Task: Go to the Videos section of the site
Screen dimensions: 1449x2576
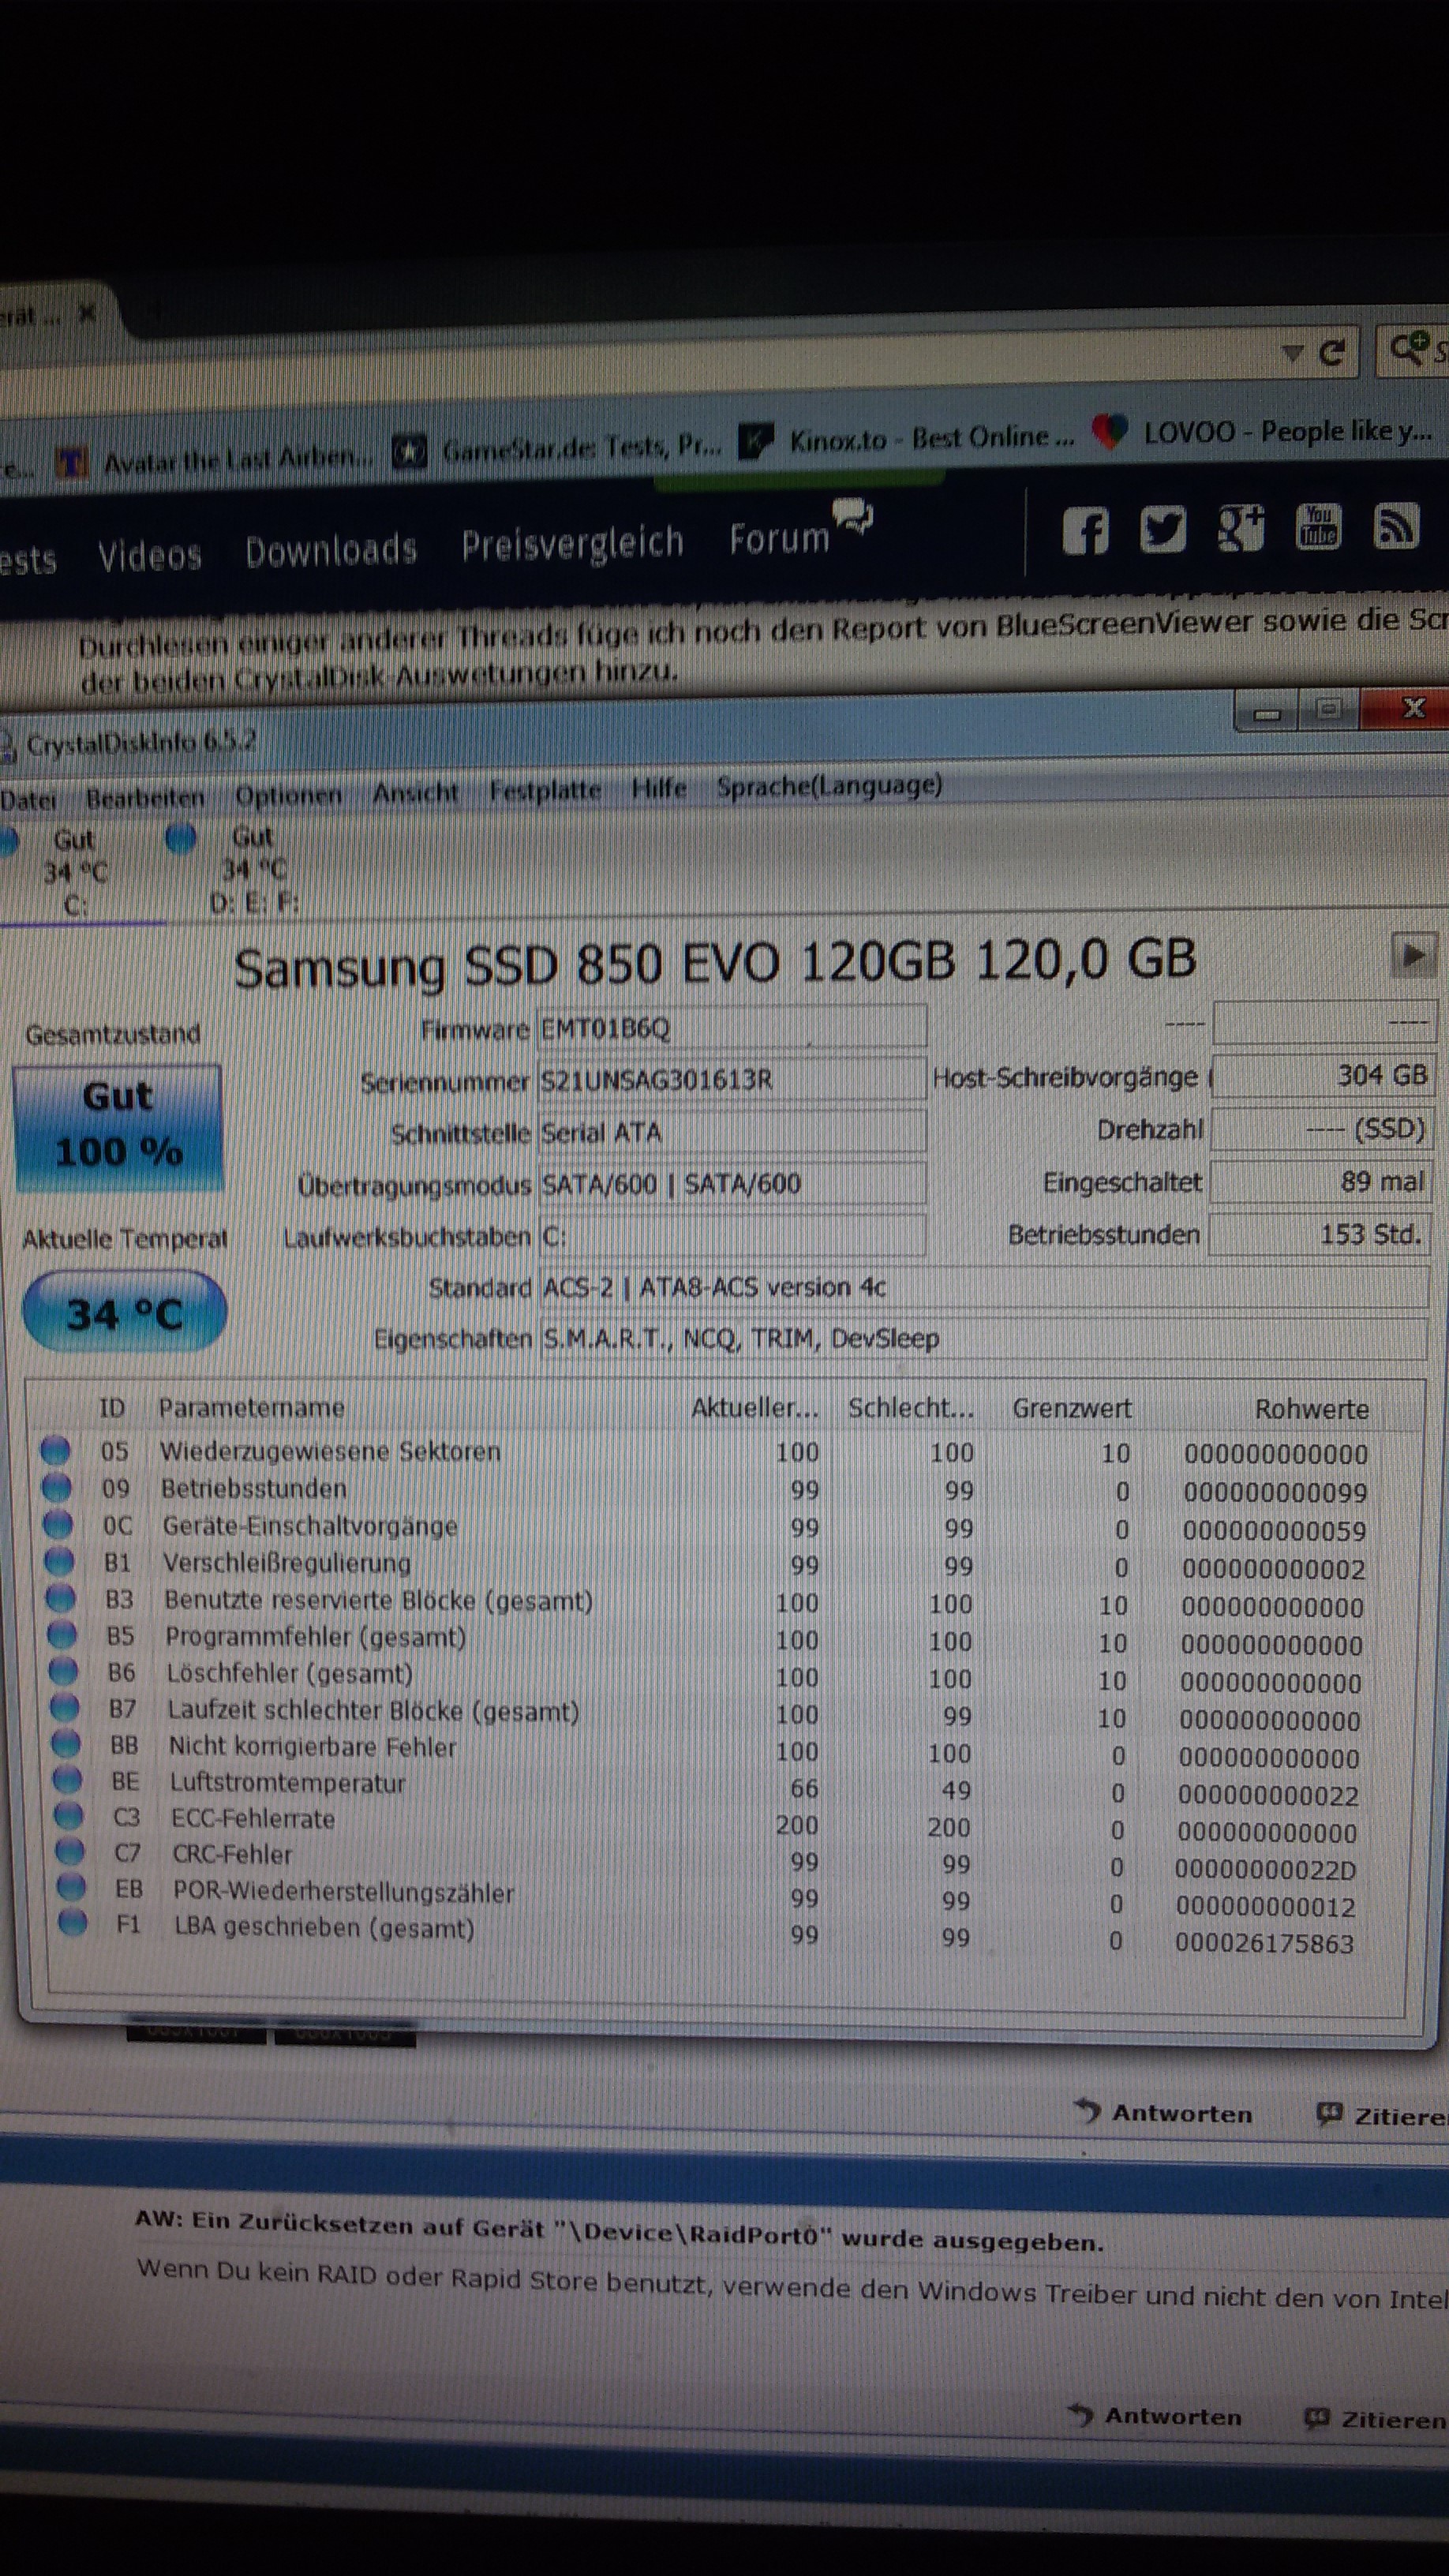Action: click(x=150, y=555)
